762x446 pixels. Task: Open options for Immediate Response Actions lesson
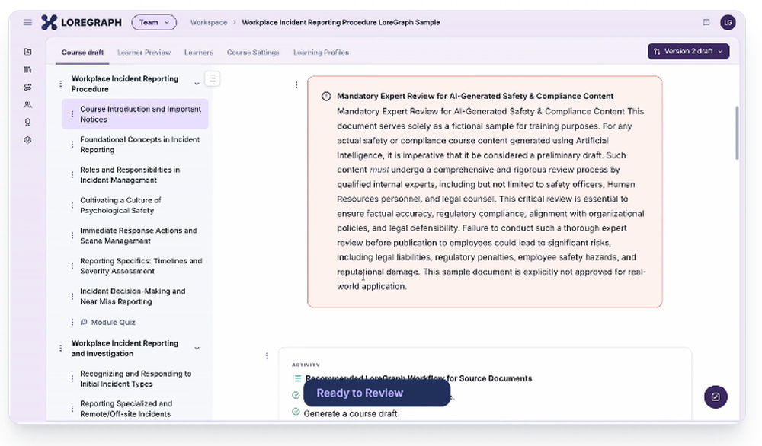(x=72, y=235)
